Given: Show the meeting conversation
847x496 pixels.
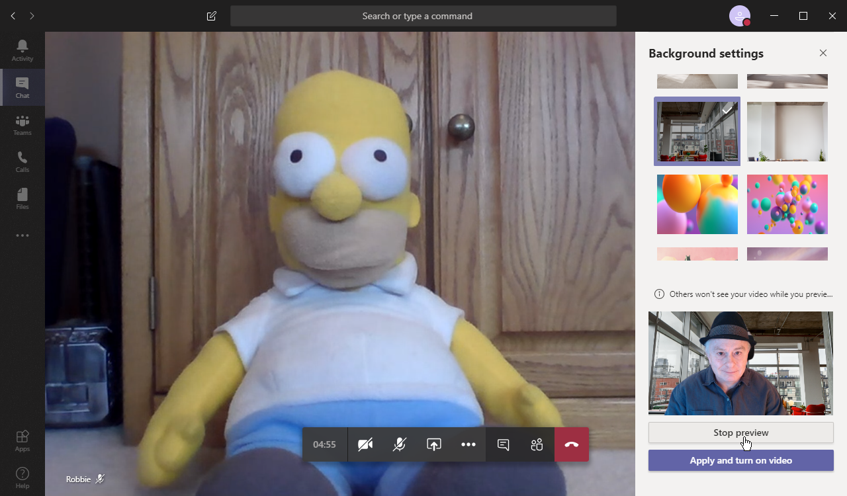Looking at the screenshot, I should [x=503, y=444].
